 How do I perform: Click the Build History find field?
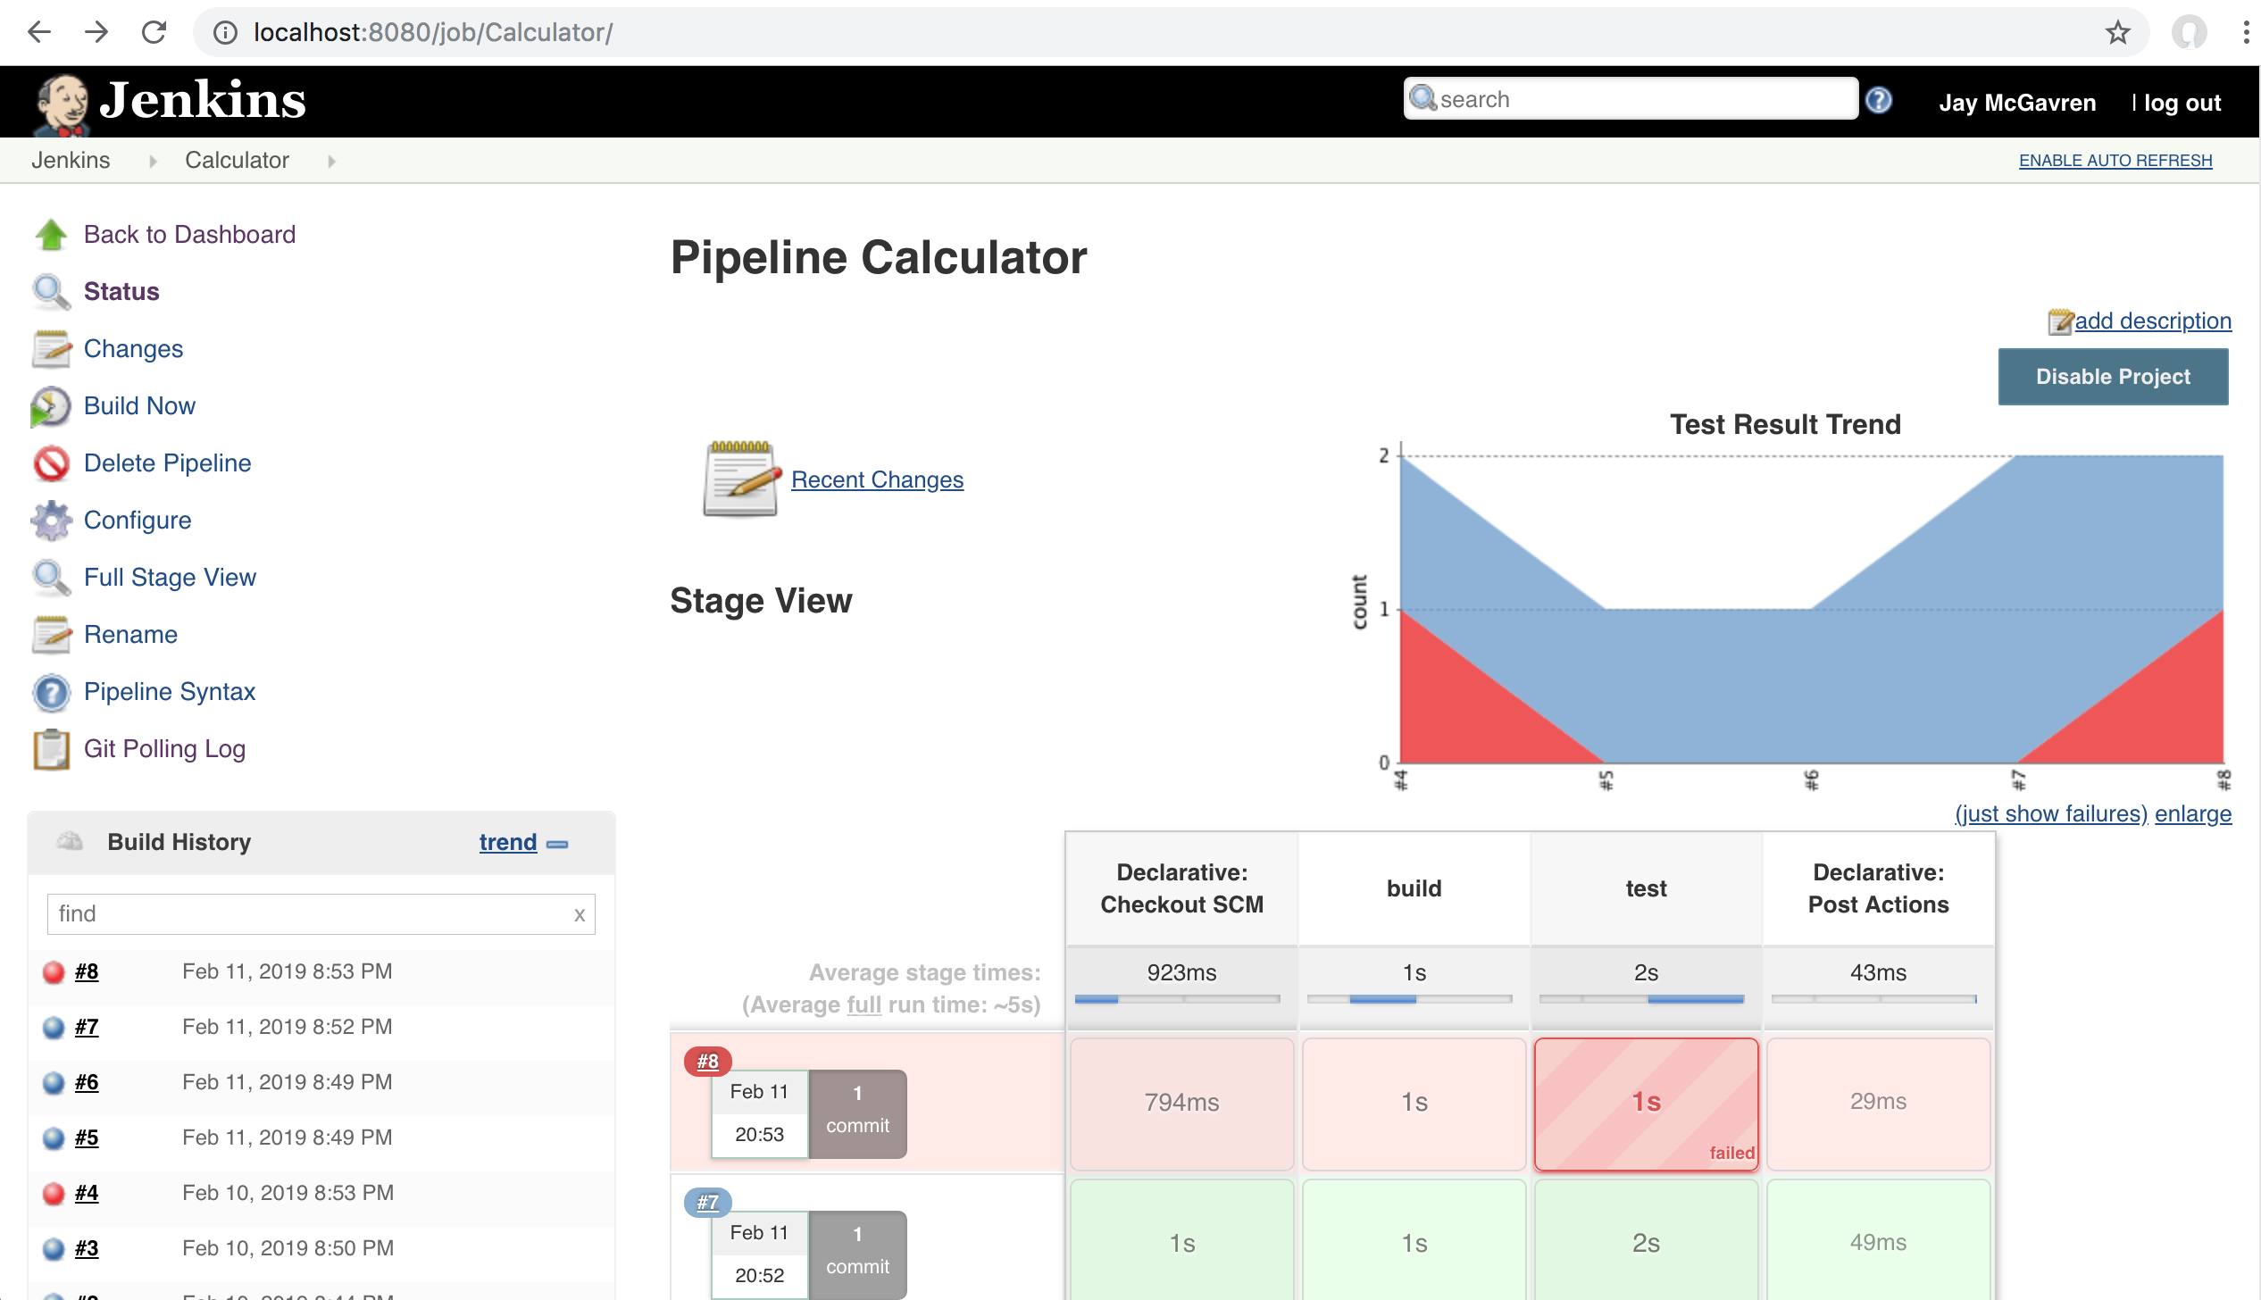308,914
